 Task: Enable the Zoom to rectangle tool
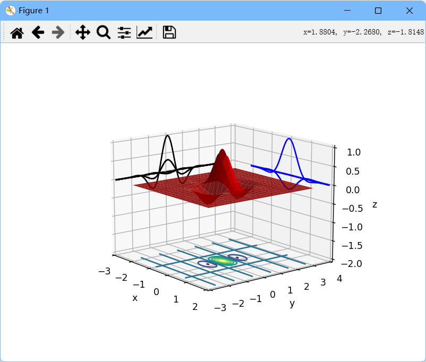click(103, 32)
